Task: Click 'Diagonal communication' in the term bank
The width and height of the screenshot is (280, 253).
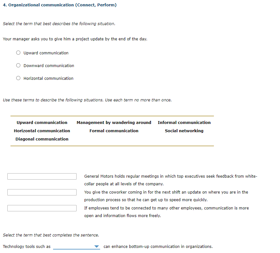Action: coord(42,139)
